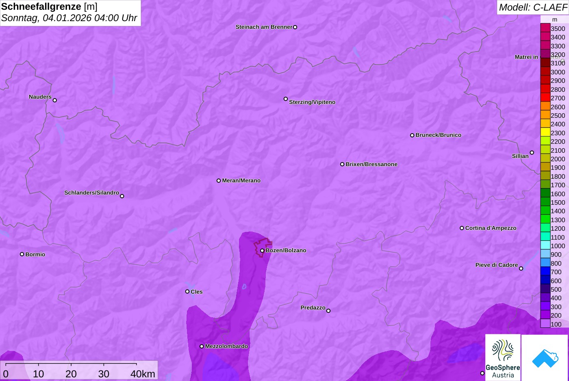Click the Steinach am Brenner marker dot
The width and height of the screenshot is (569, 381).
pos(295,27)
